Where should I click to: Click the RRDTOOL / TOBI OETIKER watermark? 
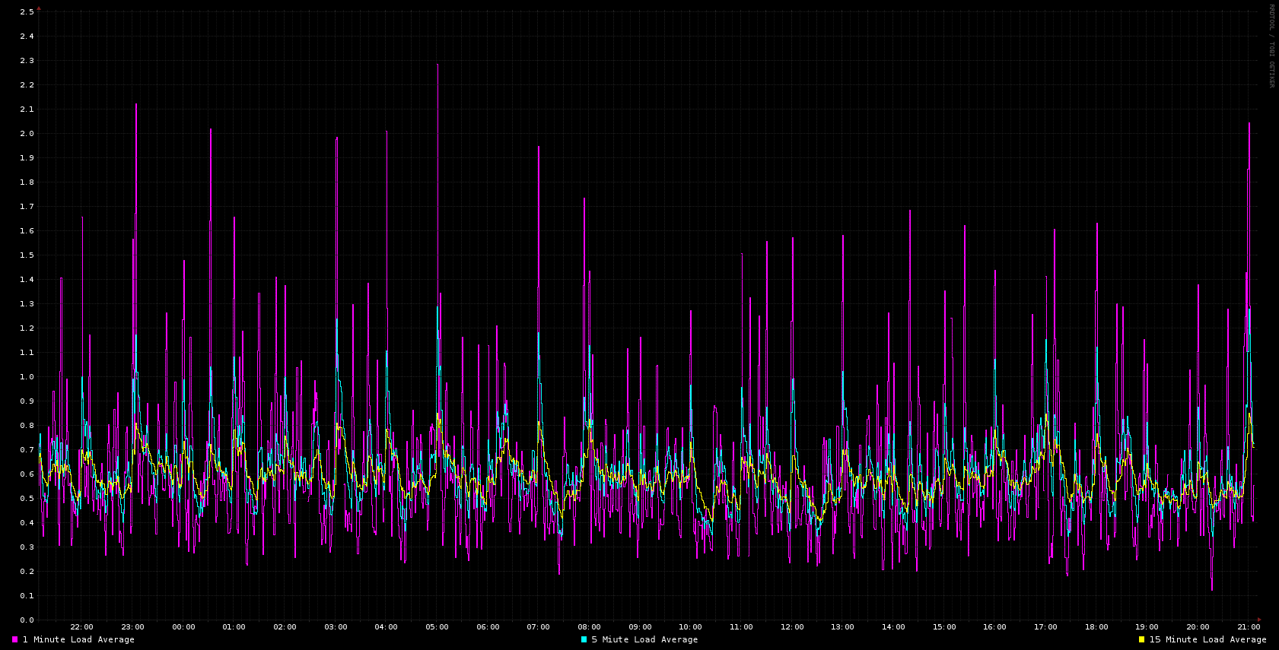[x=1271, y=46]
